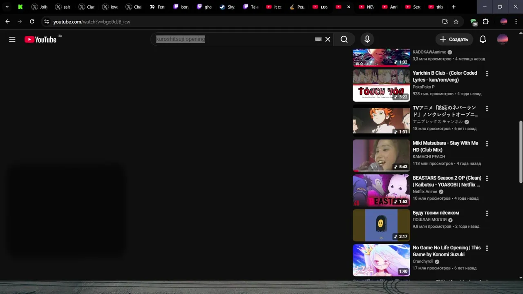Click the page vertical scrollbar thumb

pos(520,152)
